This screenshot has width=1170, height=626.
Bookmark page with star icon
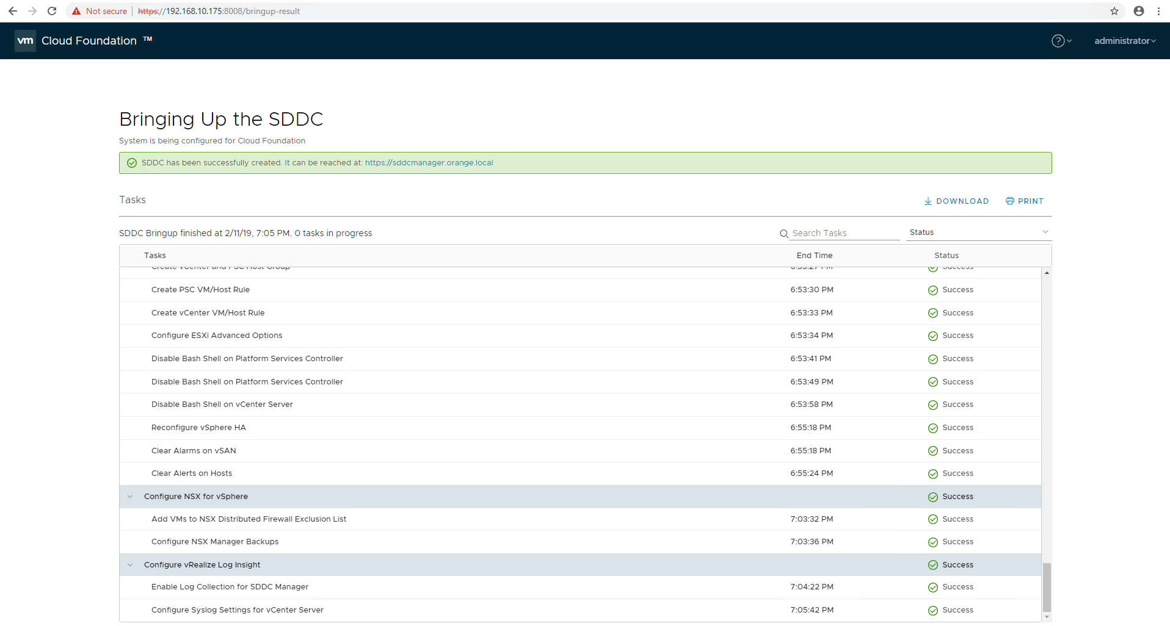(1114, 11)
